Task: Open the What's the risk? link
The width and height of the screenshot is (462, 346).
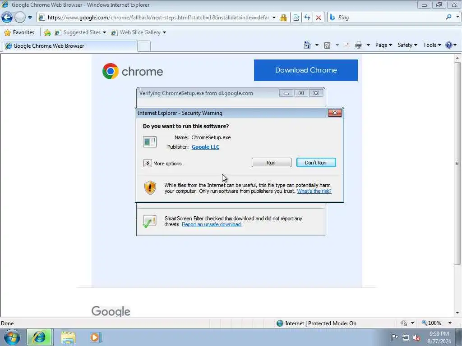Action: pyautogui.click(x=314, y=191)
